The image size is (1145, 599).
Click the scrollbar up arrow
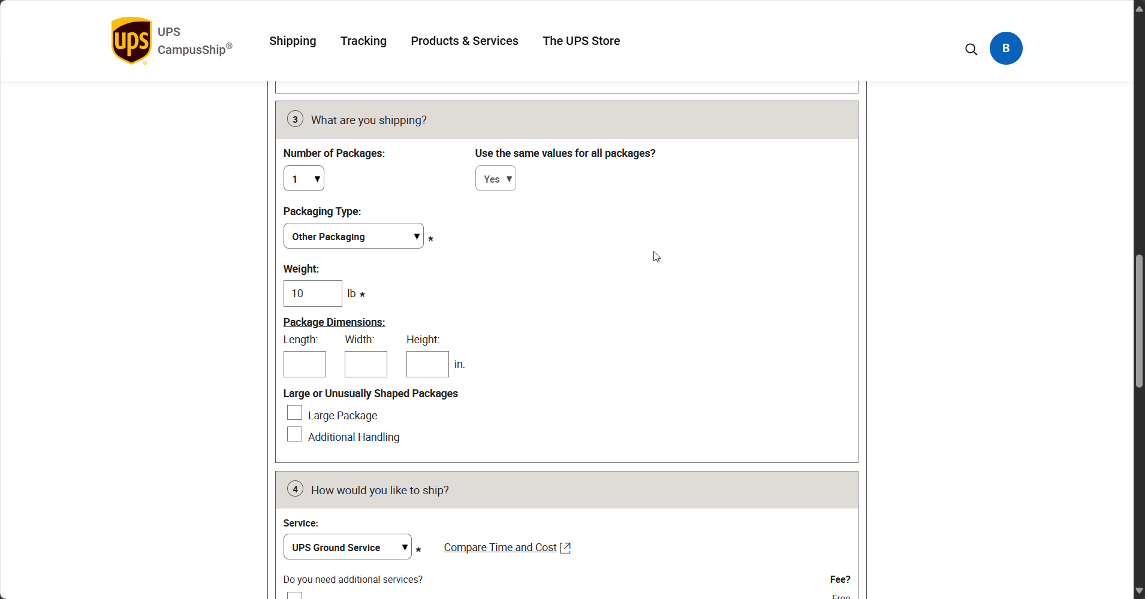click(1139, 8)
